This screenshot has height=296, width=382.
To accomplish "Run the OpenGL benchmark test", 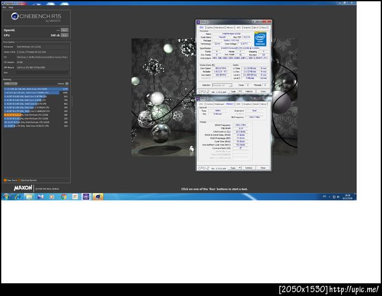I will 64,30.
